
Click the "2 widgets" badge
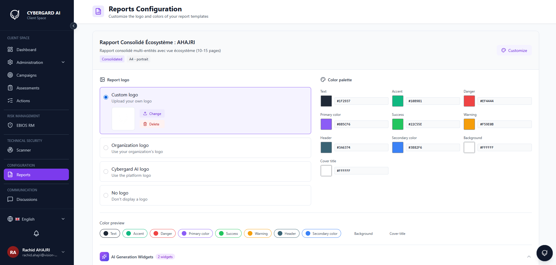pyautogui.click(x=165, y=257)
